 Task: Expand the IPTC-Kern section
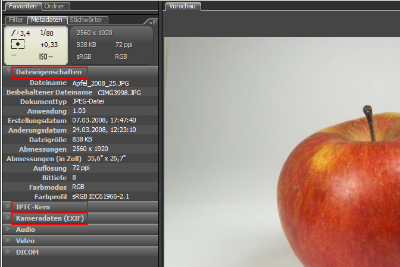pos(8,207)
